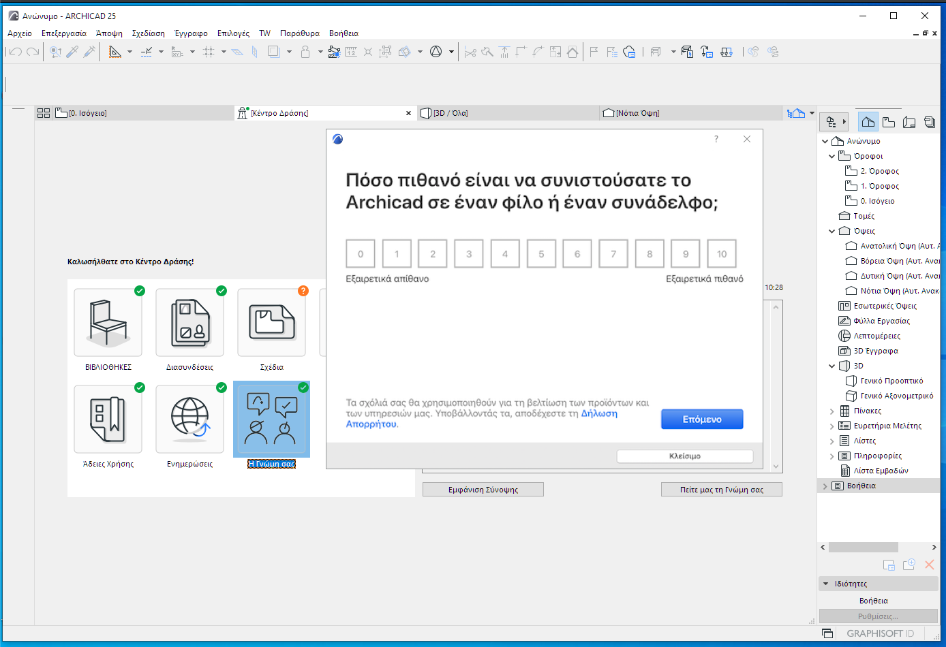Select the Σχέδια drawings tile
The image size is (946, 647).
(x=272, y=323)
